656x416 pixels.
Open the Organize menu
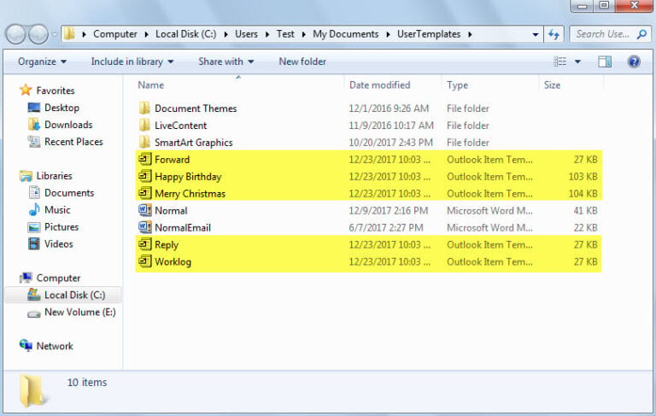point(42,62)
